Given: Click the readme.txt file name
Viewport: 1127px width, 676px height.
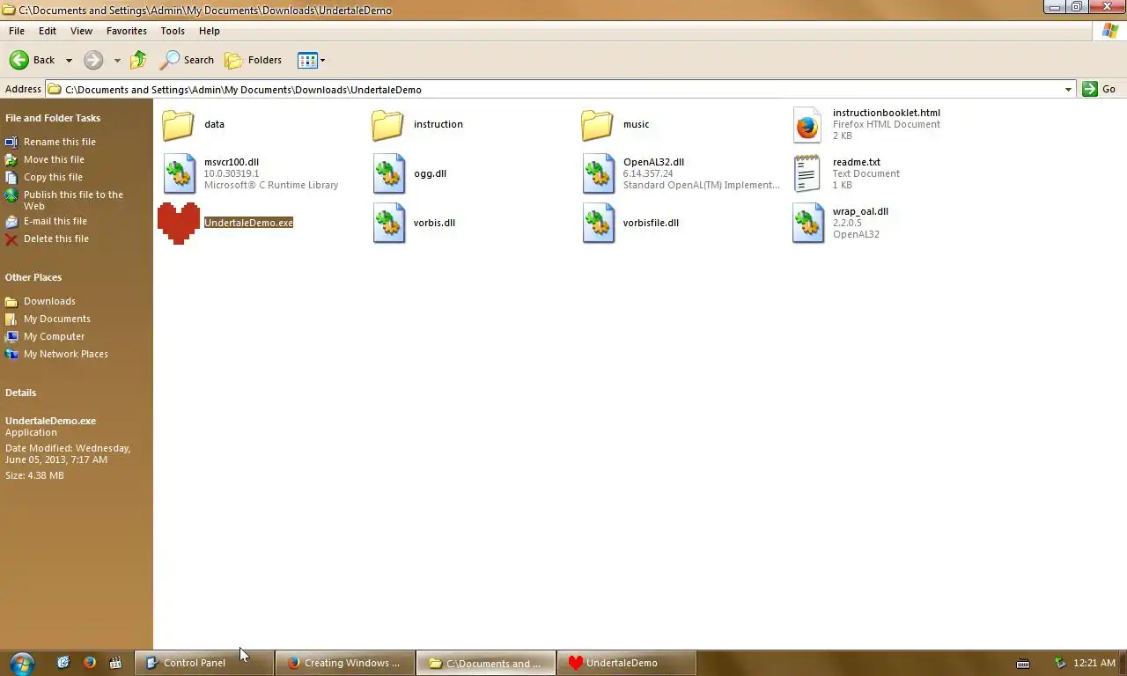Looking at the screenshot, I should click(x=857, y=162).
